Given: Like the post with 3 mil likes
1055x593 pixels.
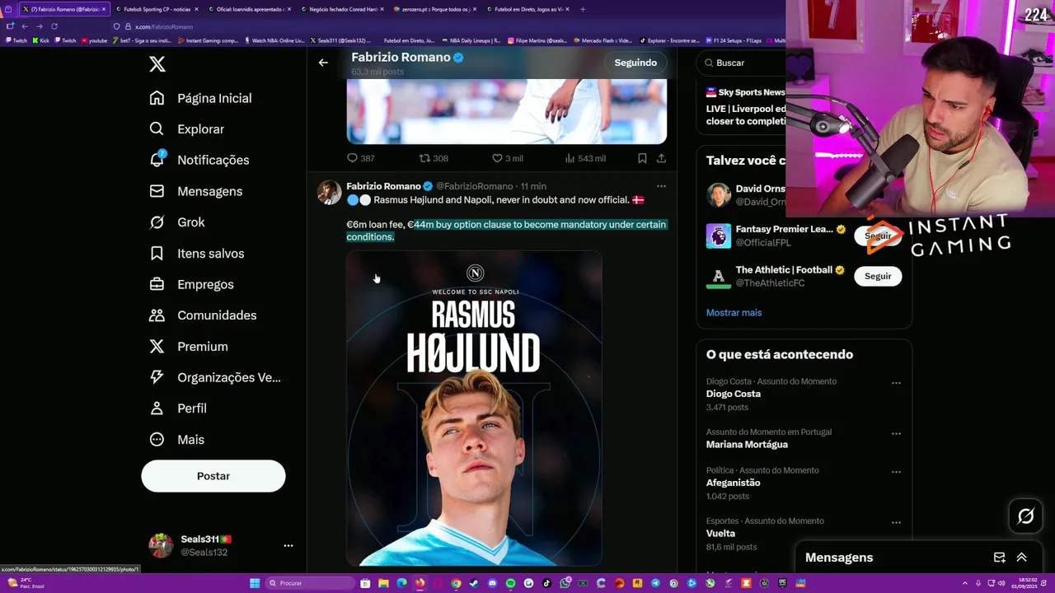Looking at the screenshot, I should [x=507, y=158].
